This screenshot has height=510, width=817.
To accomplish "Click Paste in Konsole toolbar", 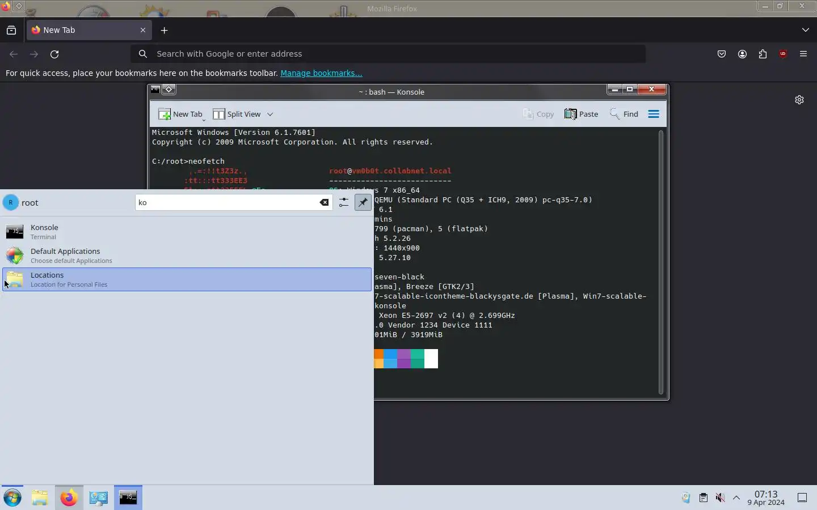I will [x=581, y=114].
